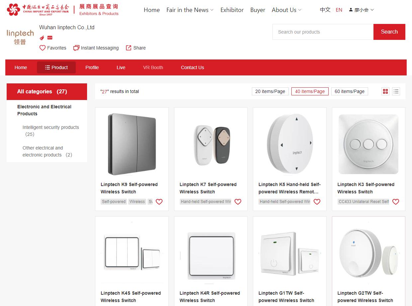Expand Fair in the News menu
This screenshot has height=306, width=412.
point(190,10)
